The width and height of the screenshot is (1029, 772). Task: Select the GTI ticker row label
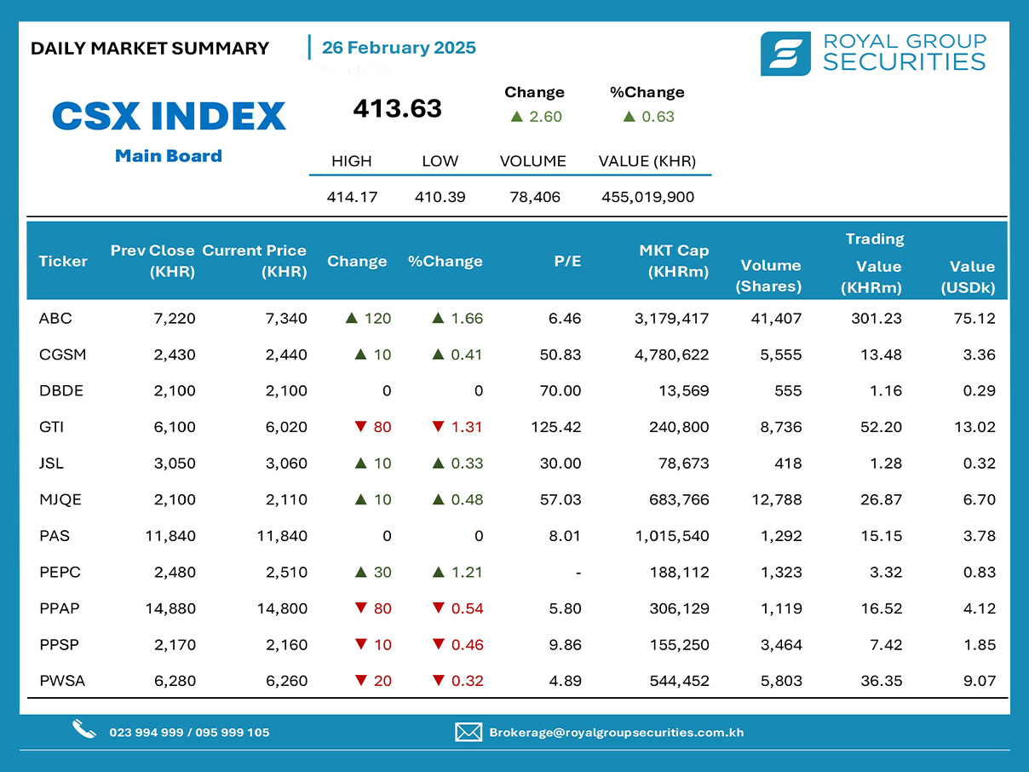pyautogui.click(x=51, y=427)
